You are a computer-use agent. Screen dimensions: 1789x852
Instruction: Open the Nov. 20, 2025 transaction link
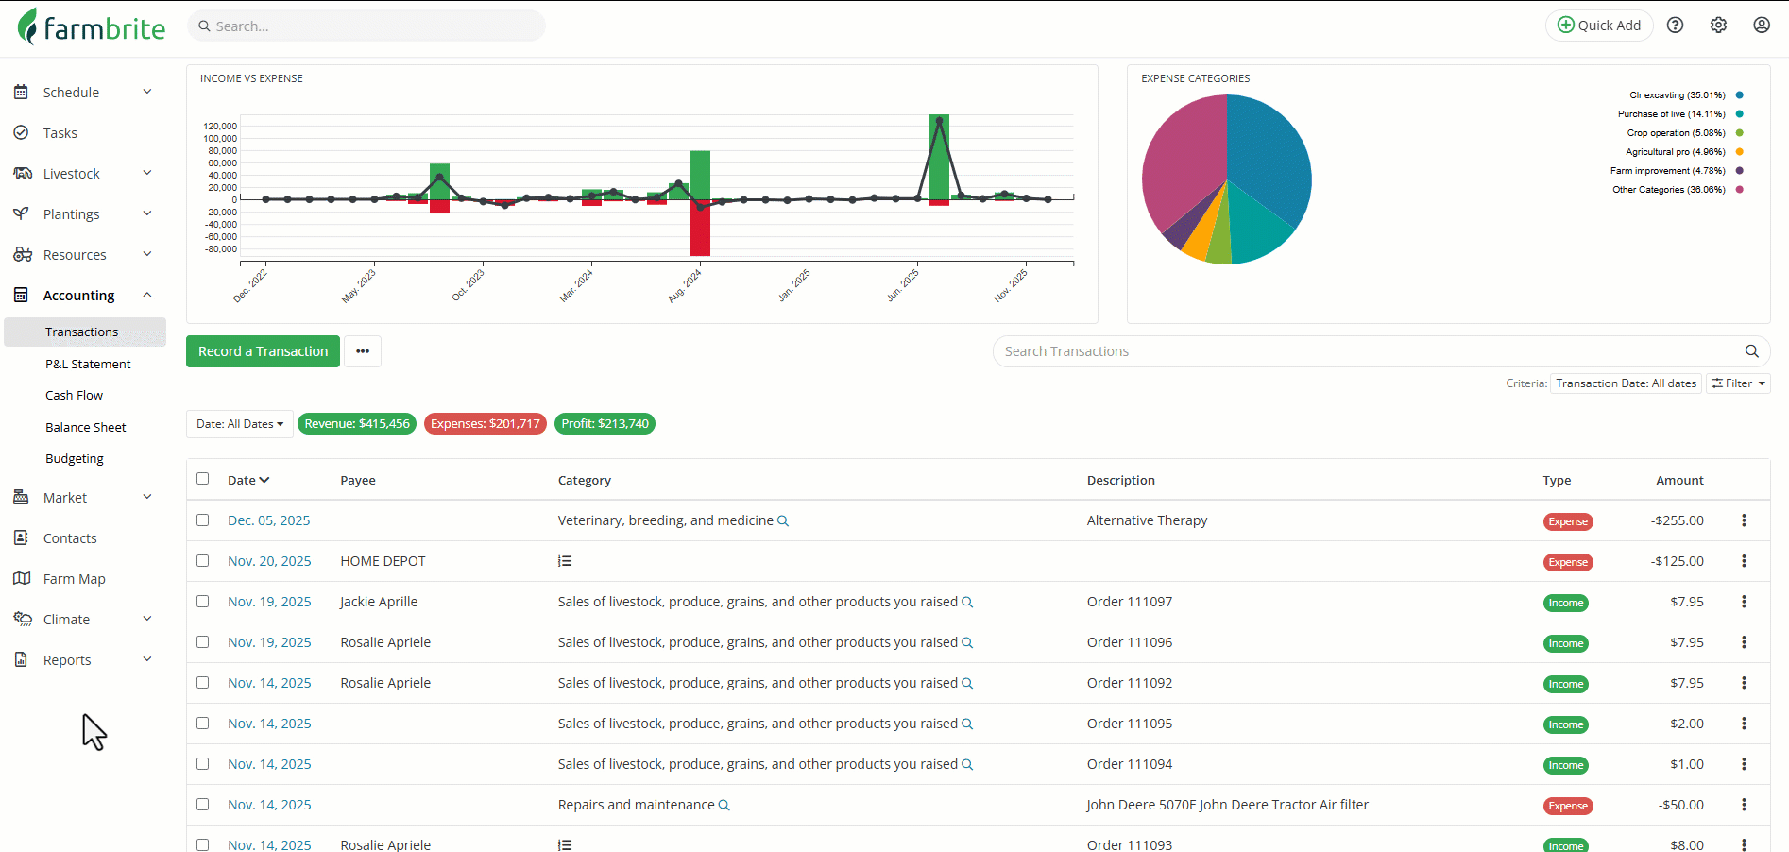tap(269, 561)
